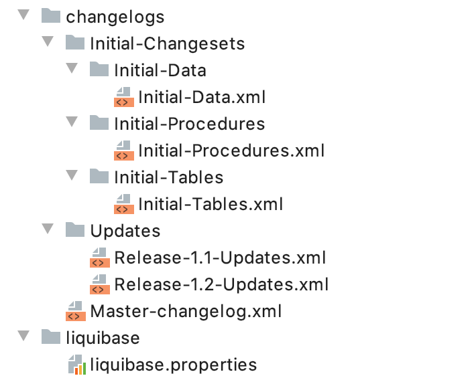Click the Initial-Data.xml file icon
The height and width of the screenshot is (380, 472).
[x=124, y=97]
